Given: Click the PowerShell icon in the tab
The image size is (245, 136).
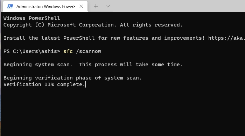Looking at the screenshot, I should pyautogui.click(x=10, y=6).
